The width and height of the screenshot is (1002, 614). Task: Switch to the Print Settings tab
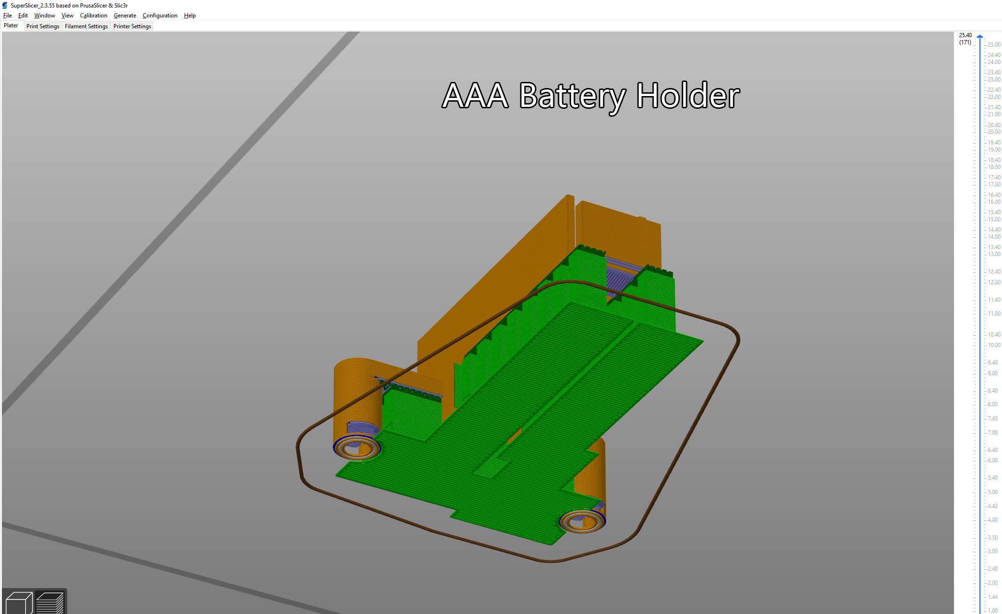pos(42,26)
